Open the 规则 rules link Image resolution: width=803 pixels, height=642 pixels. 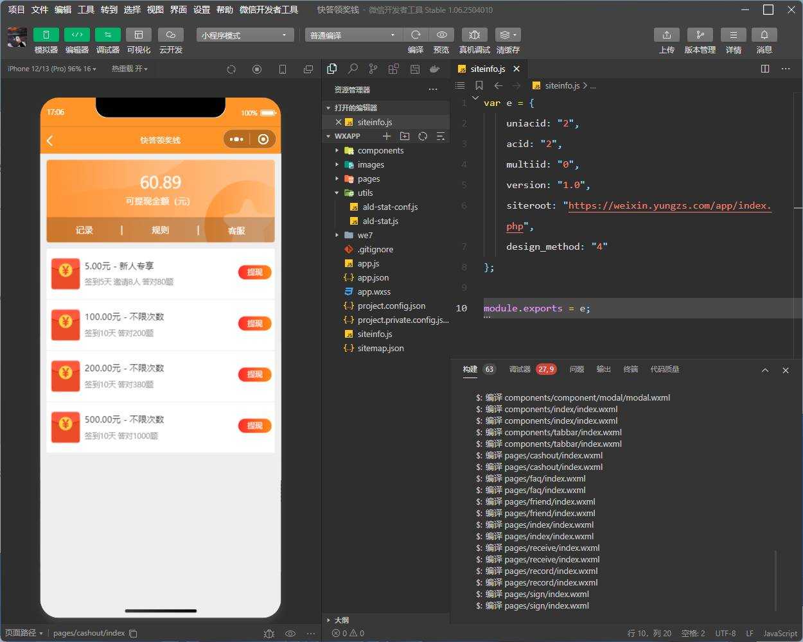tap(160, 230)
